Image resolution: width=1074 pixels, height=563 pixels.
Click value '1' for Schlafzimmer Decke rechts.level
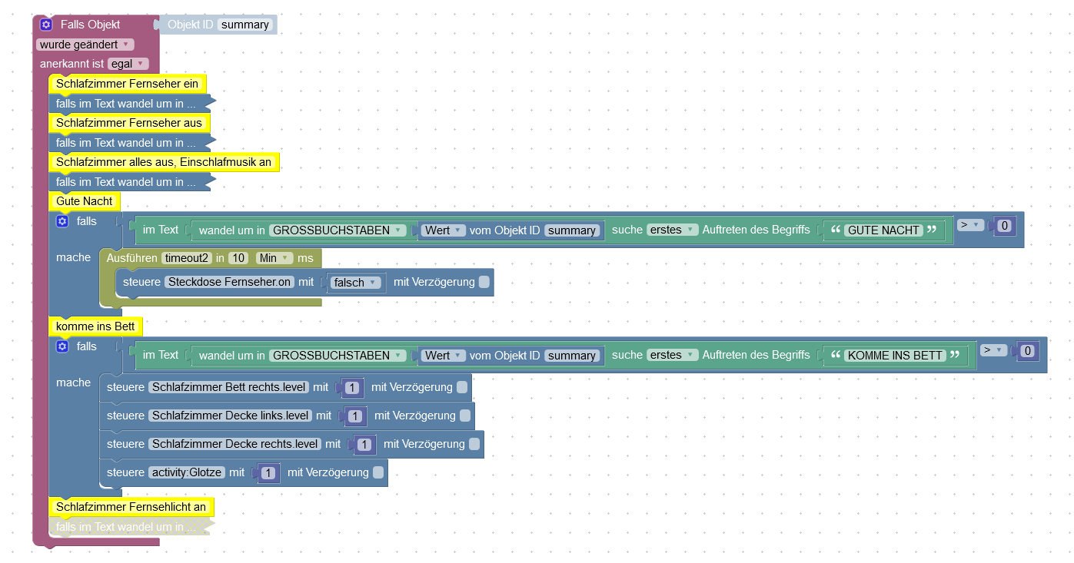pos(364,445)
